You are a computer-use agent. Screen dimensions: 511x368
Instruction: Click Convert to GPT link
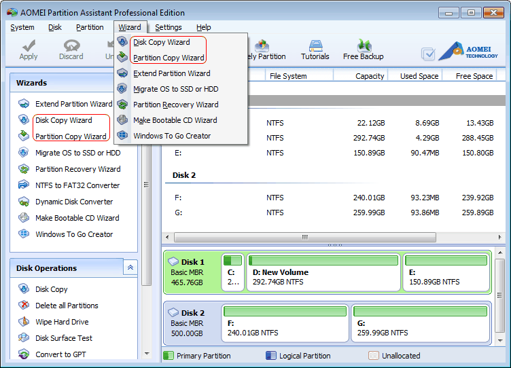pyautogui.click(x=60, y=354)
